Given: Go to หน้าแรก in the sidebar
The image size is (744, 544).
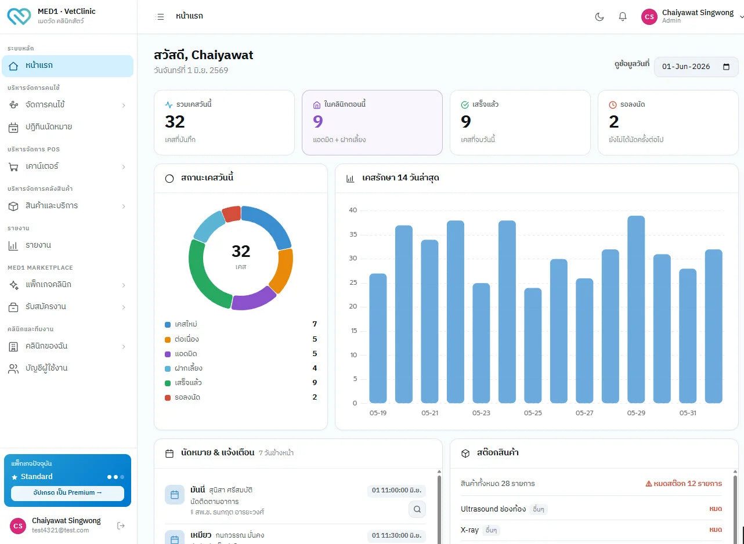Looking at the screenshot, I should point(67,66).
